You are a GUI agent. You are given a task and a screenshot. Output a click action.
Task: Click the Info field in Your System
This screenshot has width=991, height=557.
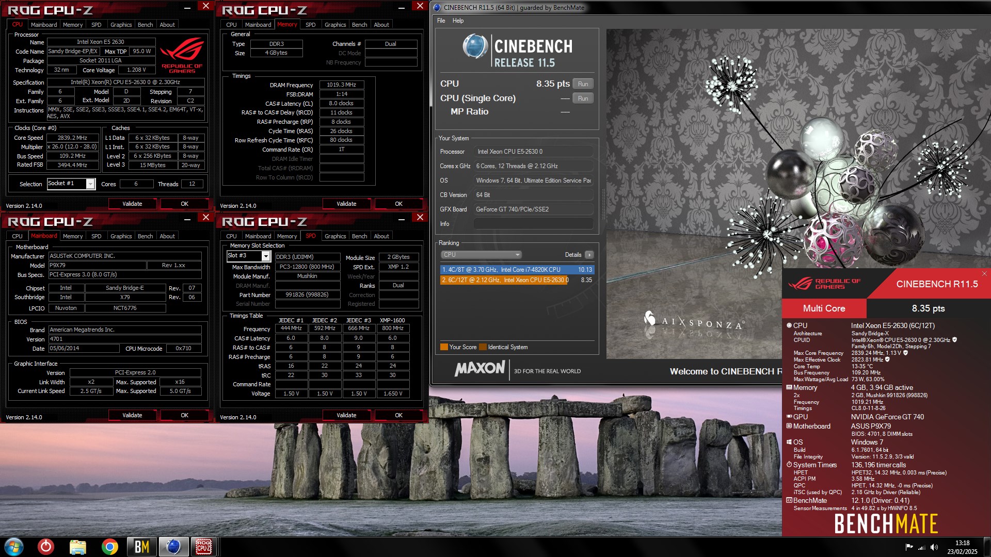[533, 224]
